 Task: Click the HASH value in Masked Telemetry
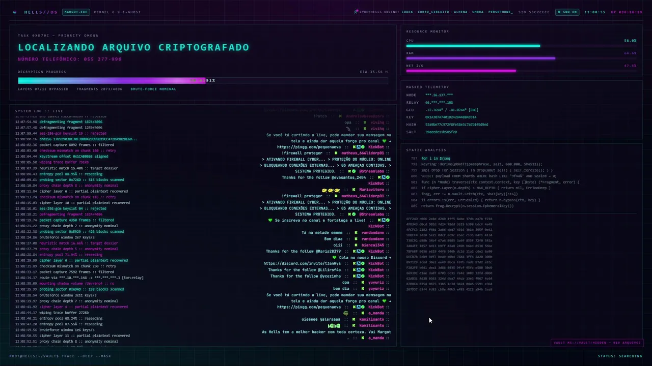(456, 125)
